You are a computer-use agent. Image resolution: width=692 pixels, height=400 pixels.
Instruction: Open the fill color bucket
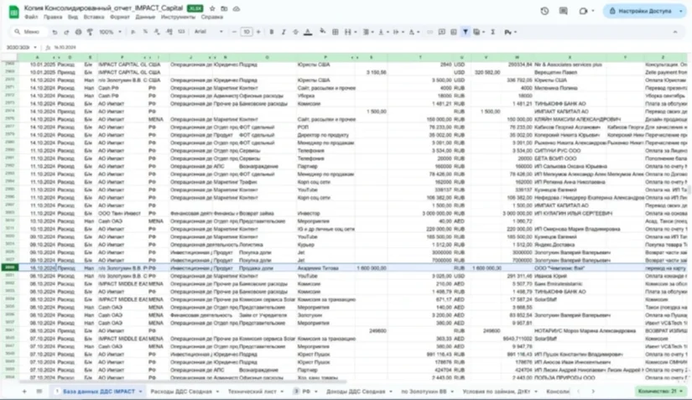pyautogui.click(x=323, y=32)
